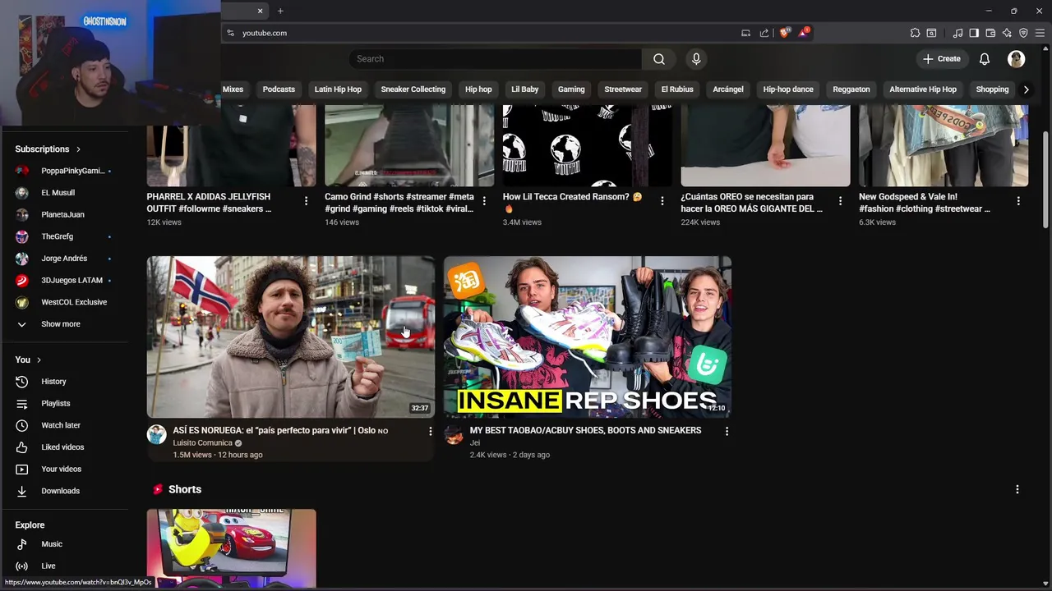
Task: Click the Liked videos thumbs-up icon
Action: [x=22, y=447]
